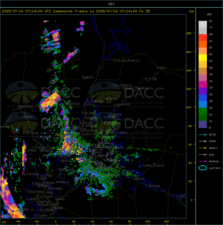The width and height of the screenshot is (223, 225).
Task: Select the yellow 54 dBZ color swatch
Action: pos(203,57)
